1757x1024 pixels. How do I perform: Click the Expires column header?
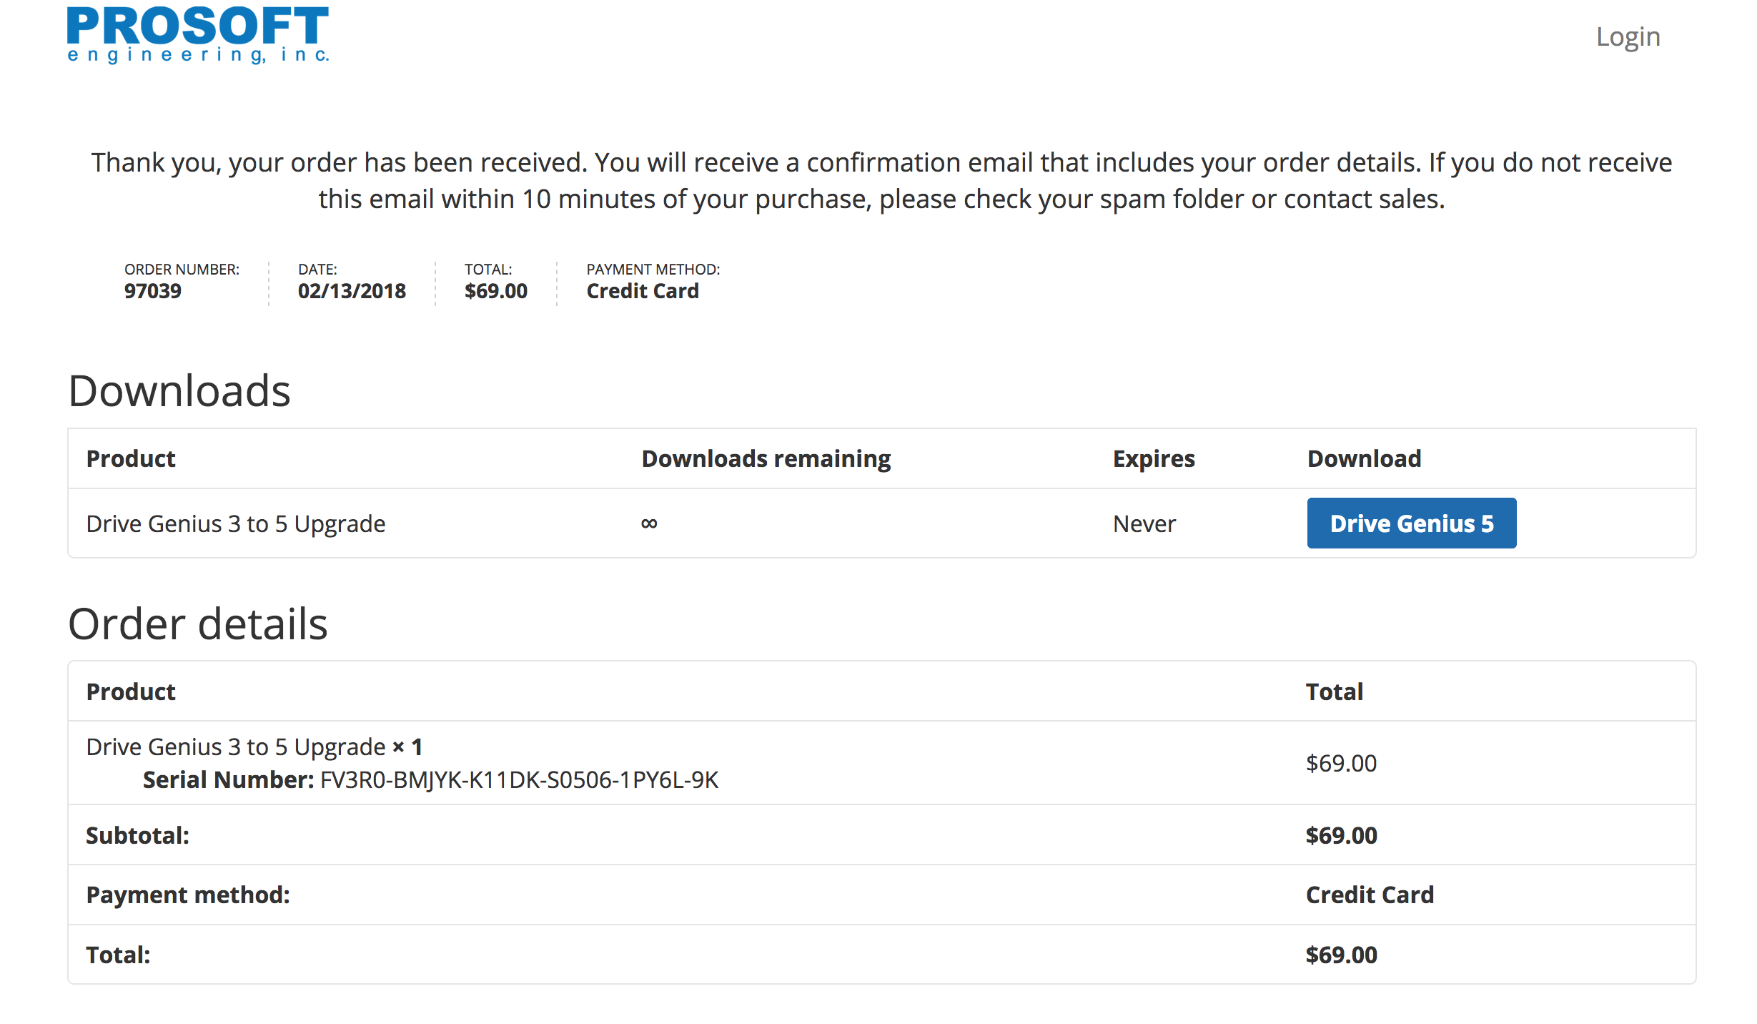coord(1154,459)
